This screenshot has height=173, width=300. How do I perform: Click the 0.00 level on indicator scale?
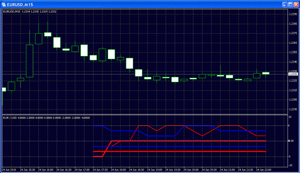click(291, 141)
